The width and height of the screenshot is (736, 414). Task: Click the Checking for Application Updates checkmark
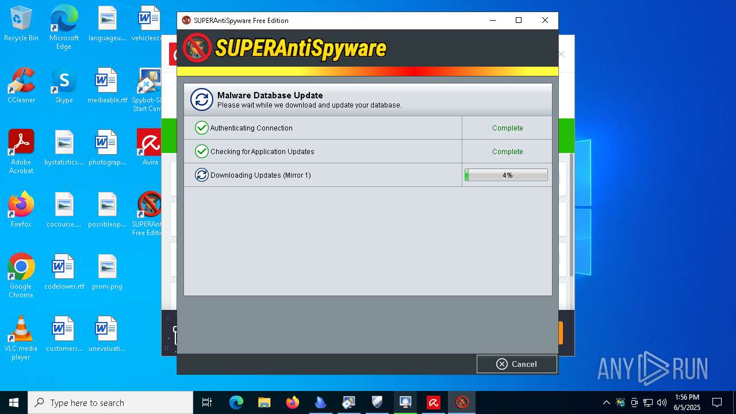click(201, 151)
